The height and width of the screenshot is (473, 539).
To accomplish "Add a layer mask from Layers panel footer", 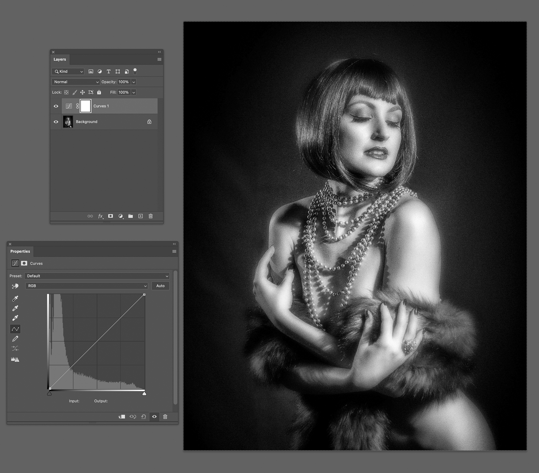I will pyautogui.click(x=110, y=216).
